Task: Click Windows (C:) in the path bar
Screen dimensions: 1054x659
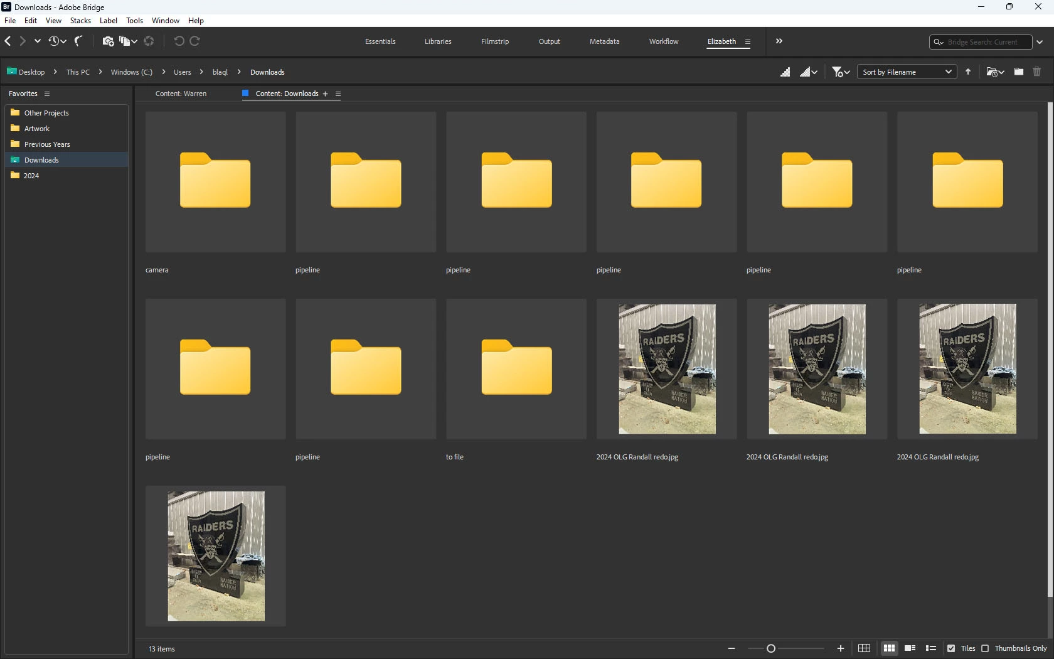Action: (x=132, y=72)
